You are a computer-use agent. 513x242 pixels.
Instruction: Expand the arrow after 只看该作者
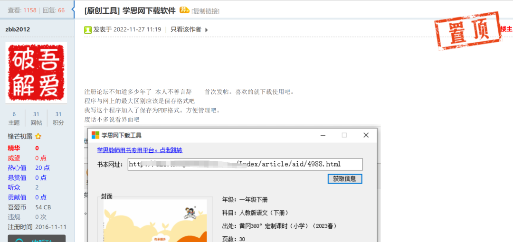coord(207,30)
